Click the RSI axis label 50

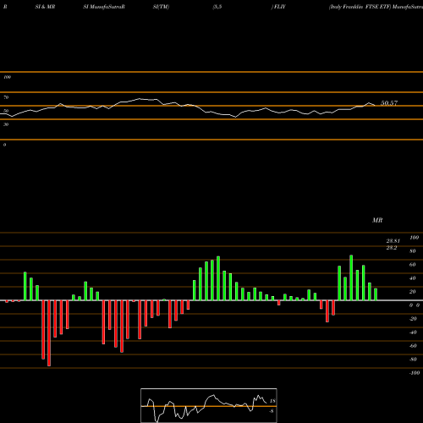click(x=6, y=111)
